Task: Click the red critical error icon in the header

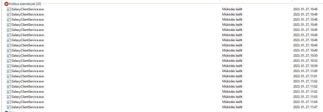Action: pos(6,4)
